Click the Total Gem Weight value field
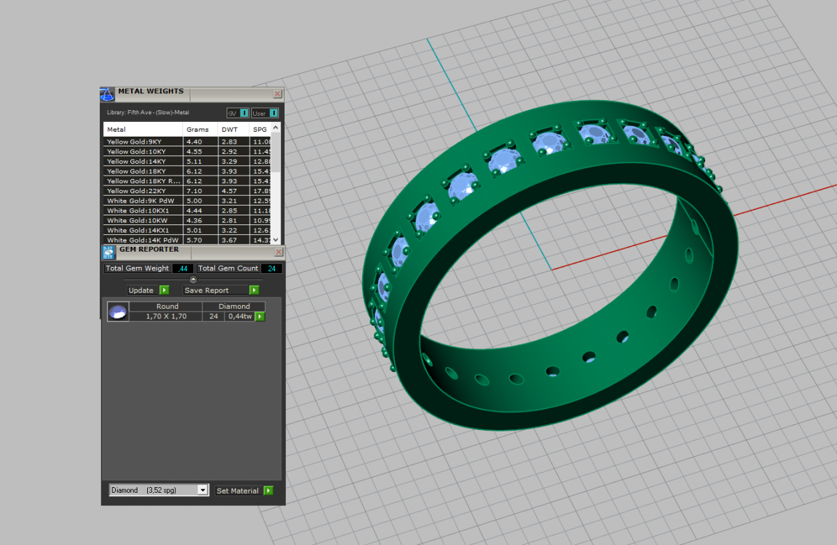 coord(183,268)
